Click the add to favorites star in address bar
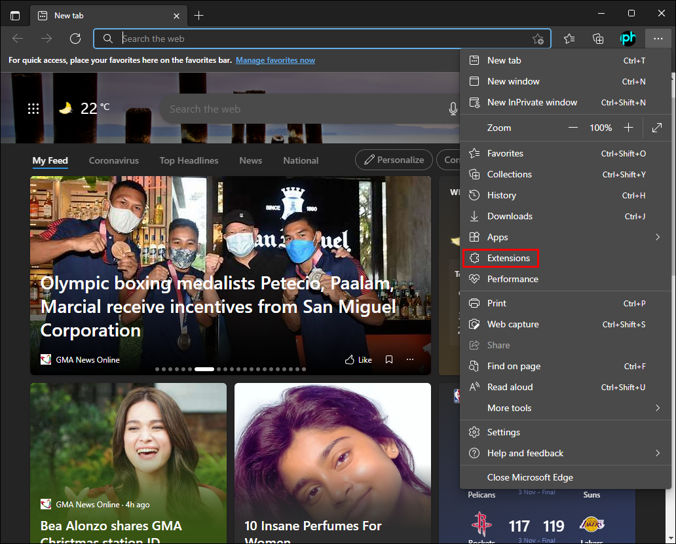 pyautogui.click(x=538, y=39)
